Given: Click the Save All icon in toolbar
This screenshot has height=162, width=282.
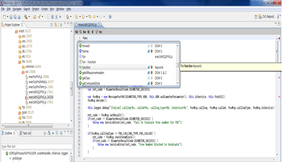Looking at the screenshot, I should [x=15, y=17].
